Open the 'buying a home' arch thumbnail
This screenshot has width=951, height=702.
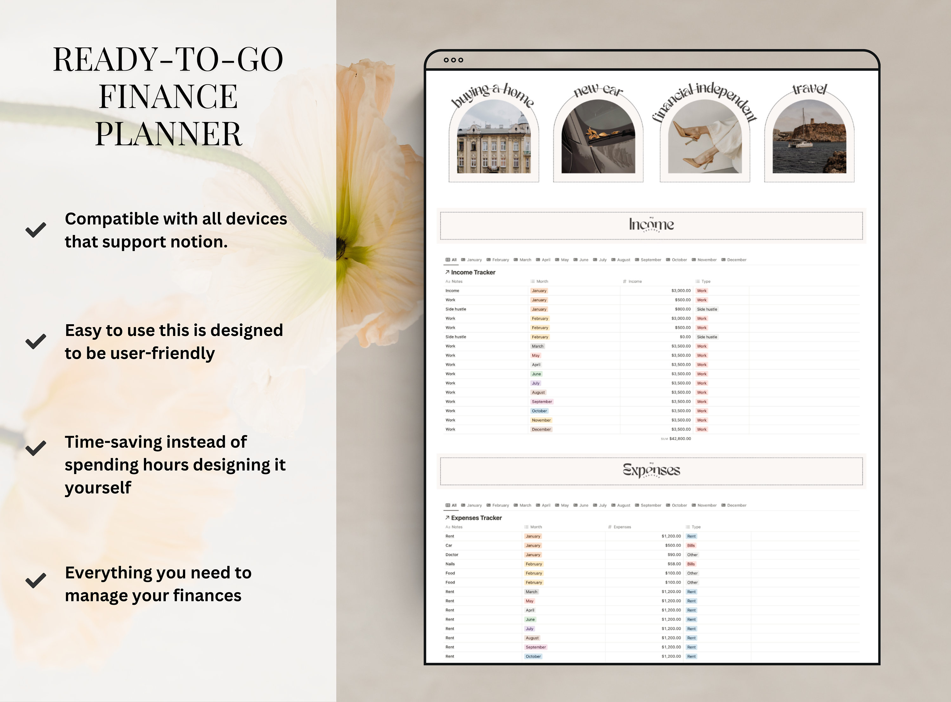(494, 133)
